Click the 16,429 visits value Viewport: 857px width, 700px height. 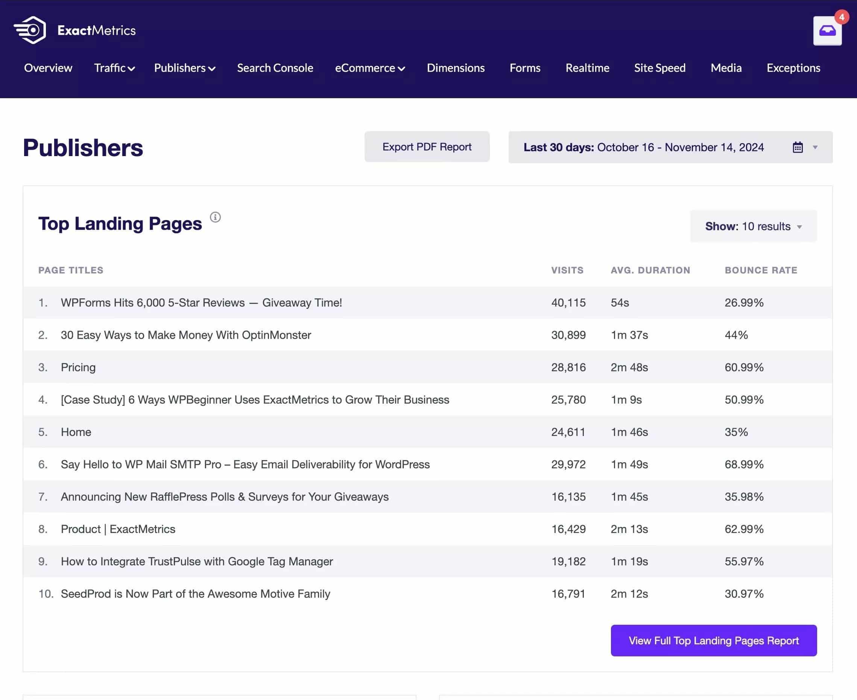point(568,529)
